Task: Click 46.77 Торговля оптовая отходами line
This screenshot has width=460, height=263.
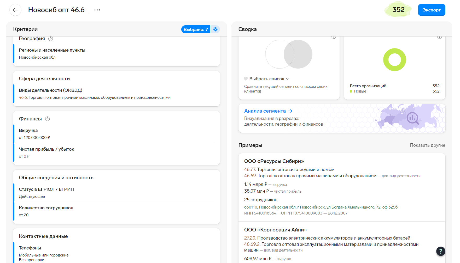Action: (x=289, y=169)
